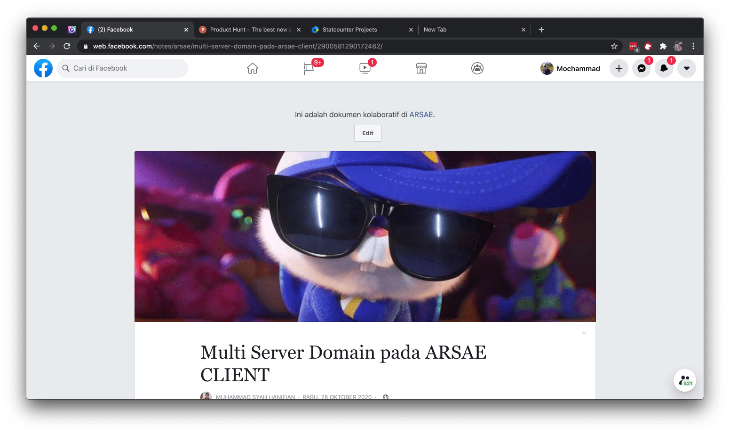Reload the current page
This screenshot has width=730, height=434.
67,46
